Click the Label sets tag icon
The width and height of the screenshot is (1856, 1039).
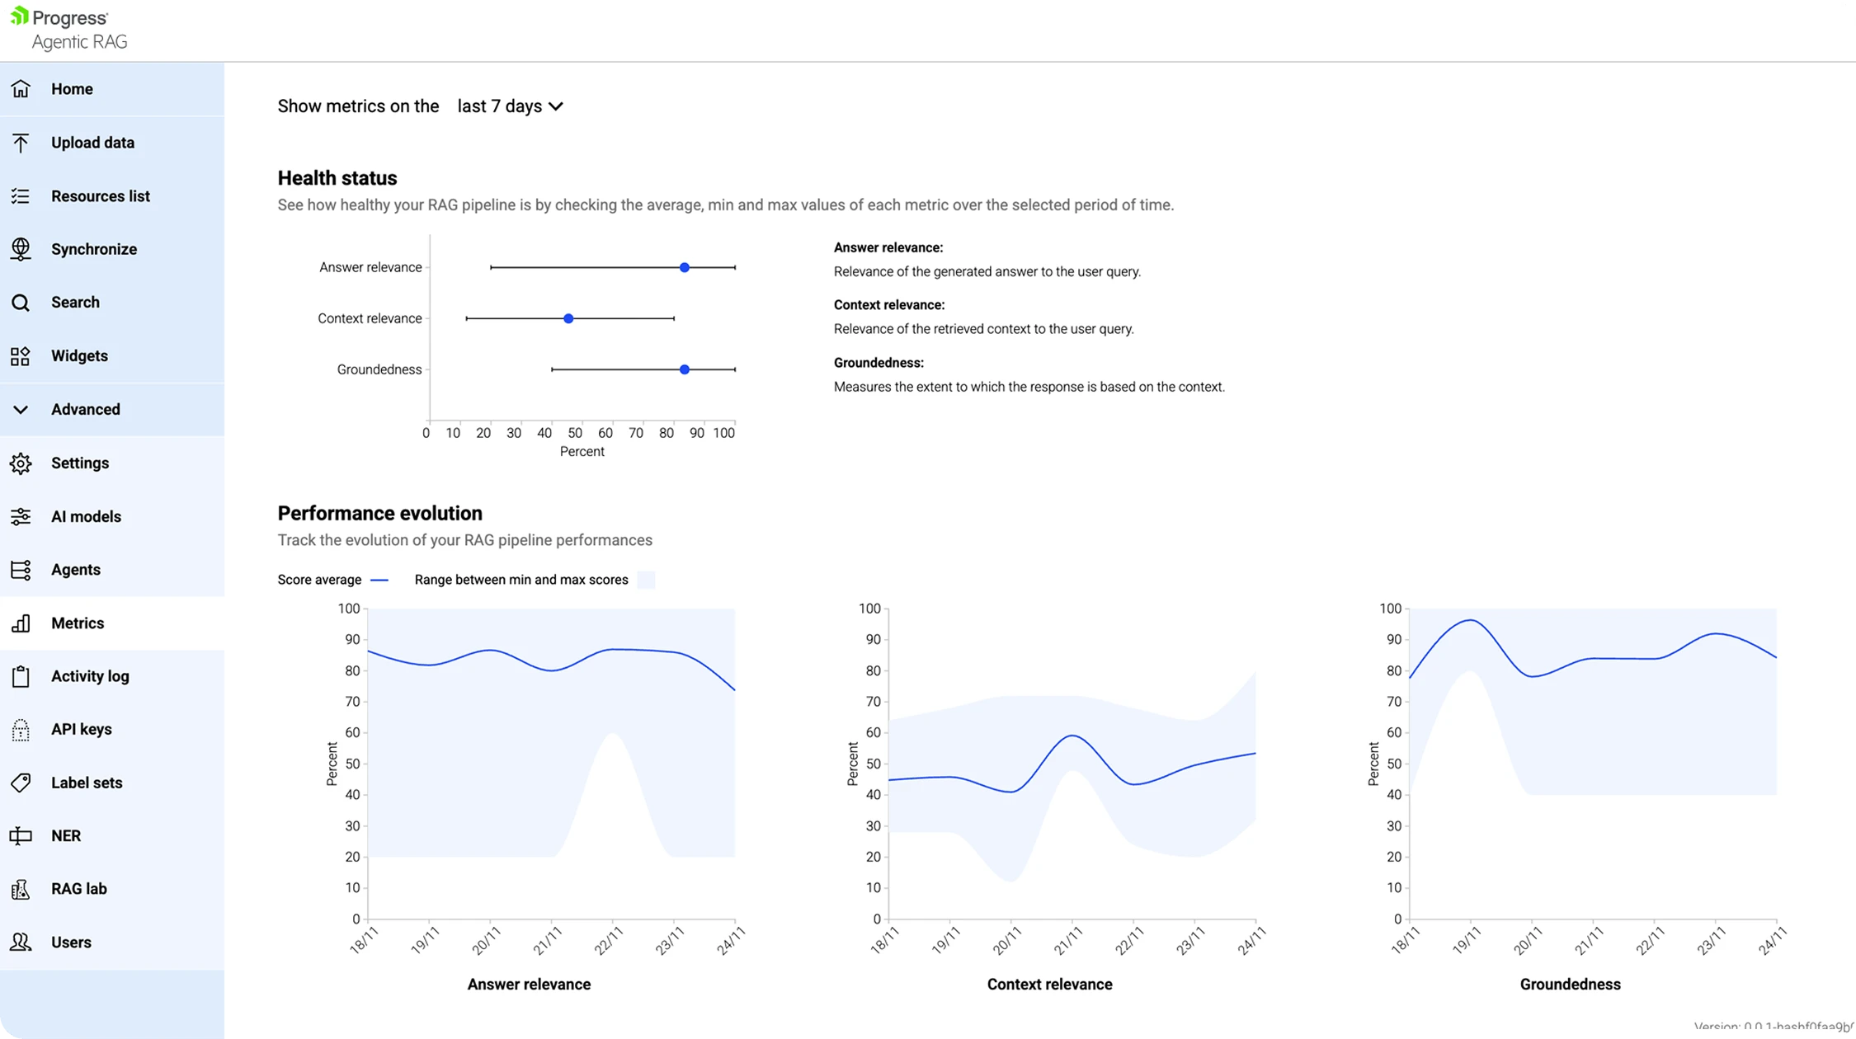click(21, 783)
